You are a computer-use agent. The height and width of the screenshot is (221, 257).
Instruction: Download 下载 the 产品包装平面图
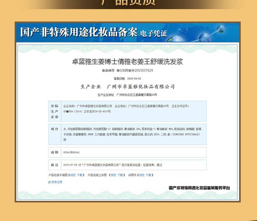[x=80, y=175]
